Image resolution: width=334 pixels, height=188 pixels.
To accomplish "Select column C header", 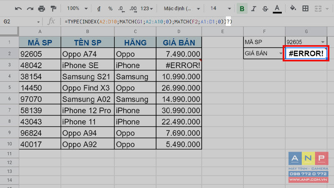I will [x=135, y=32].
